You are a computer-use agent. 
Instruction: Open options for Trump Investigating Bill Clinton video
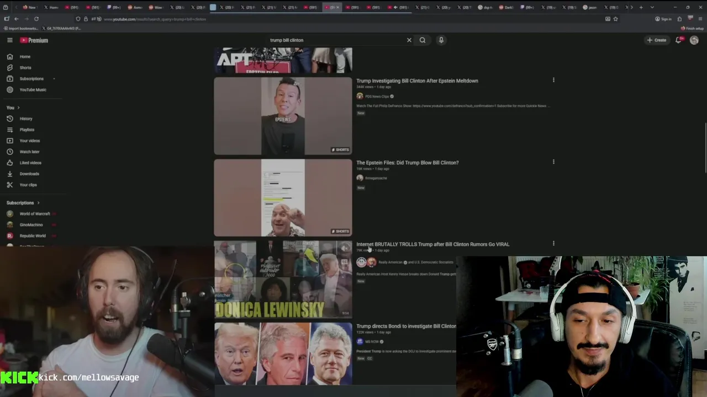click(553, 80)
